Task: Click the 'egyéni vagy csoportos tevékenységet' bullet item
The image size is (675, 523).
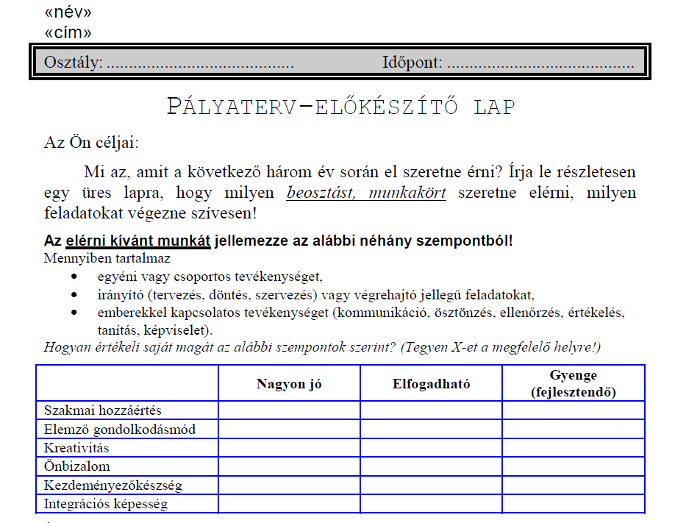Action: 210,277
